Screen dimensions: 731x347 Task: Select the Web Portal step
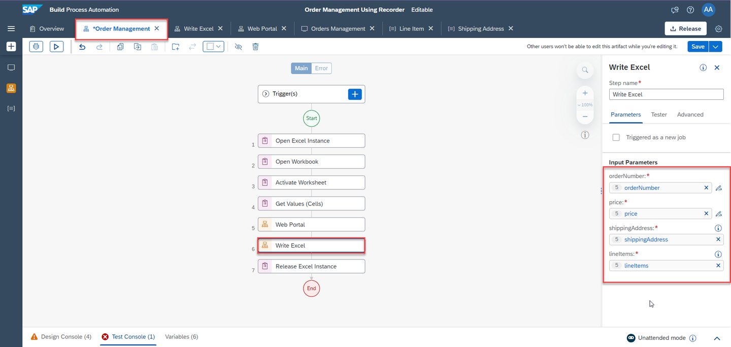click(x=311, y=224)
